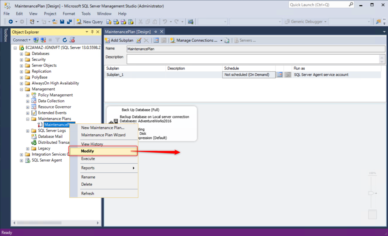Choose Rename in the context menu
The height and width of the screenshot is (236, 388).
coord(104,177)
